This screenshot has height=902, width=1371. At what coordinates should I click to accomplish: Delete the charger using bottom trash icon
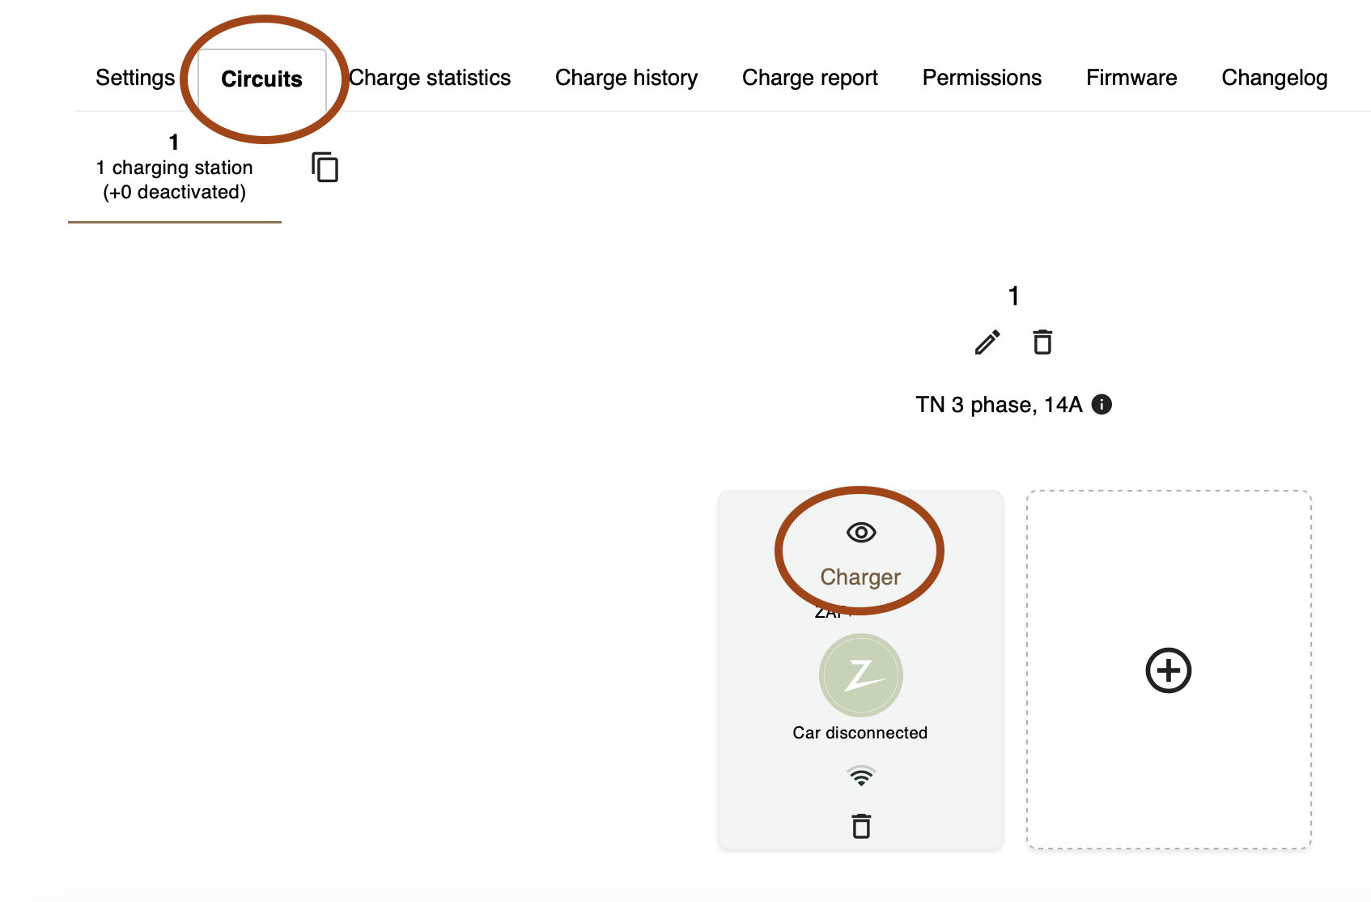tap(861, 827)
